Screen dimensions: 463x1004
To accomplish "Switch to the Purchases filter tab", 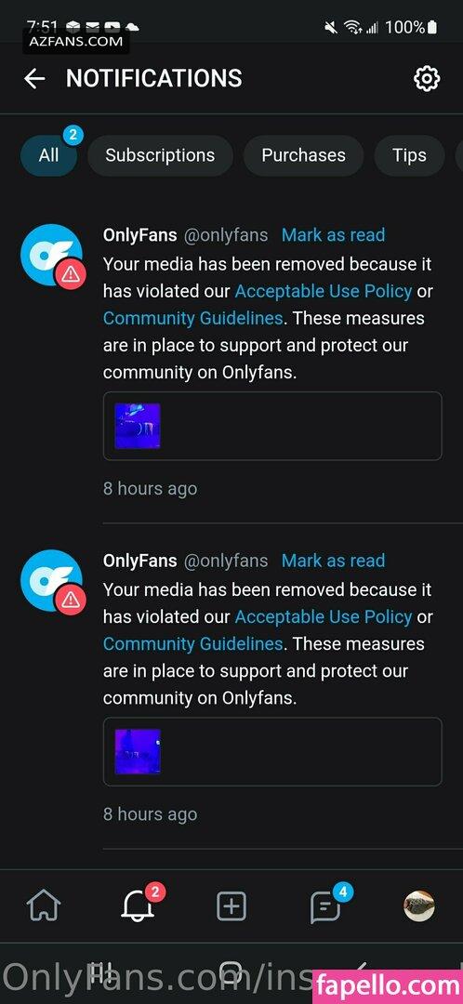I will point(303,155).
